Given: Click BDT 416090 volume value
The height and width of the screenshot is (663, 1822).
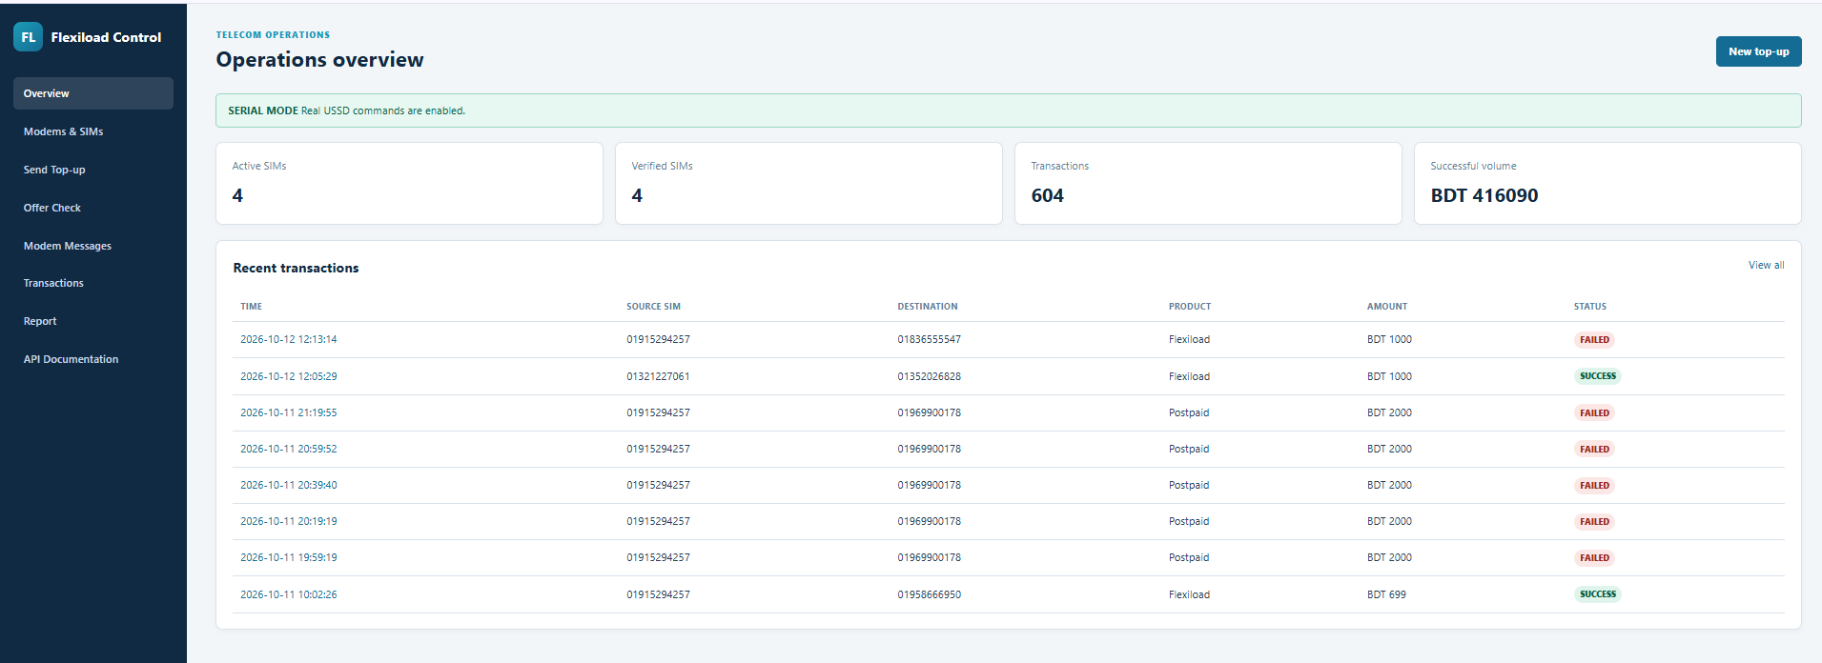Looking at the screenshot, I should coord(1484,195).
